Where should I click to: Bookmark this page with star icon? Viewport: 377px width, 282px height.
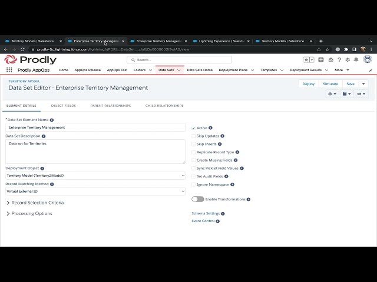328,49
